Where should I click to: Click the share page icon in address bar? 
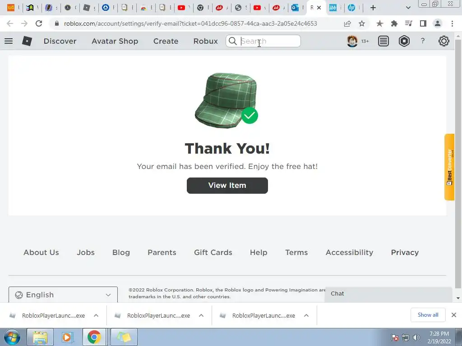pyautogui.click(x=347, y=23)
